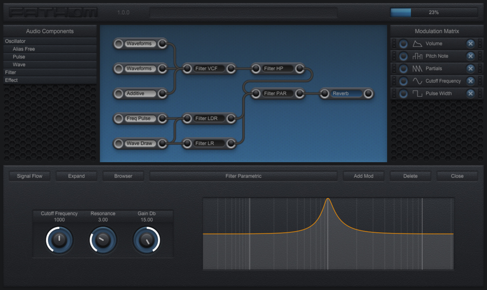This screenshot has height=290, width=487.
Task: Close the Filter Parametric editor
Action: pos(457,176)
